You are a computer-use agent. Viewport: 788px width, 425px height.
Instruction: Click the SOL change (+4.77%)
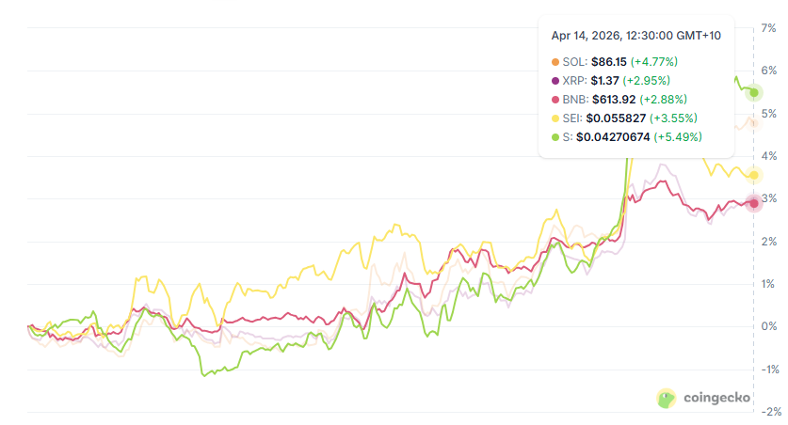(x=653, y=62)
